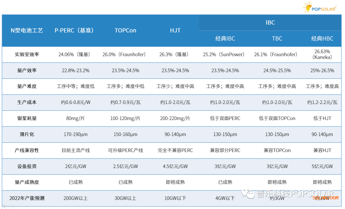Click the 完全不兼容PERC cell

coord(175,150)
